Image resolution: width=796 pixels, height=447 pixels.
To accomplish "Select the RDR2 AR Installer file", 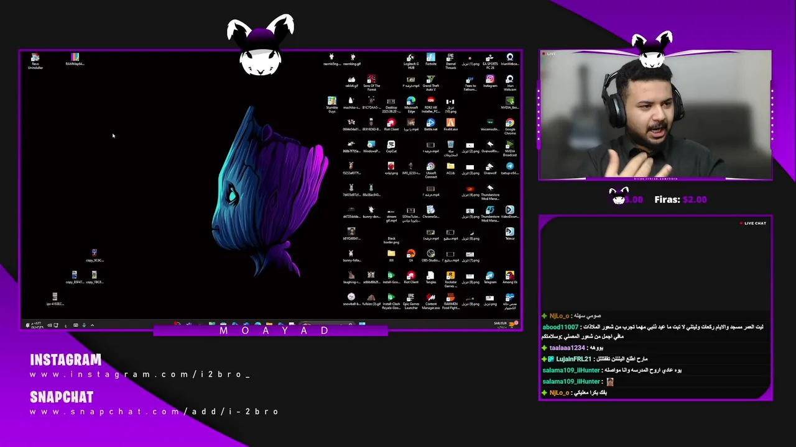I will coord(430,105).
